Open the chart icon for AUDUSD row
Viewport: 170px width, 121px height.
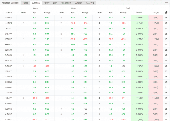tap(166, 103)
